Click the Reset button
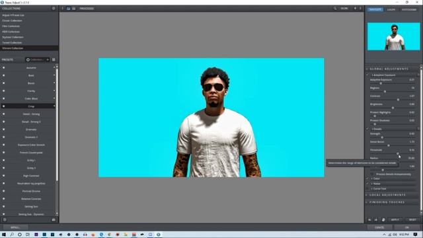This screenshot has height=238, width=423. [x=412, y=220]
